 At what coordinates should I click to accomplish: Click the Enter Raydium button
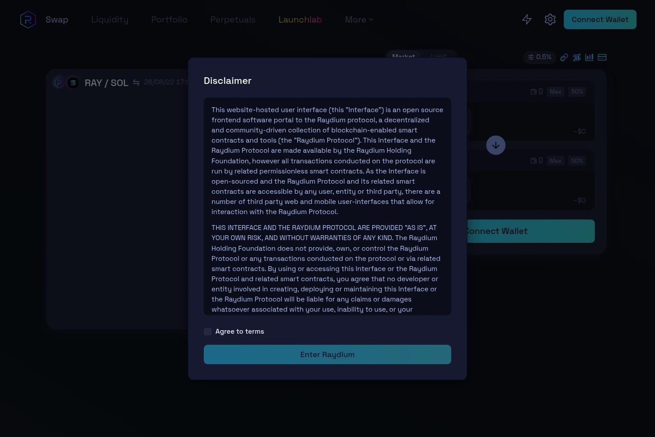click(327, 354)
